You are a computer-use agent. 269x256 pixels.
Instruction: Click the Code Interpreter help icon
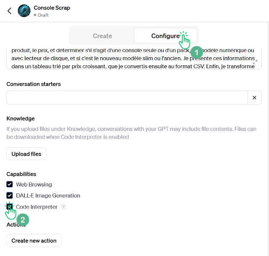[64, 207]
